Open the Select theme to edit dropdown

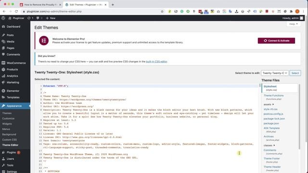275,73
